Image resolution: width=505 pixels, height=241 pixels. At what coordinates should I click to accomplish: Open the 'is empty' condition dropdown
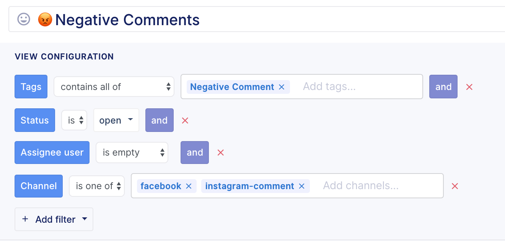(x=132, y=153)
